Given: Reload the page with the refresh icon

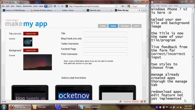Looking at the screenshot, I should coord(55,6).
